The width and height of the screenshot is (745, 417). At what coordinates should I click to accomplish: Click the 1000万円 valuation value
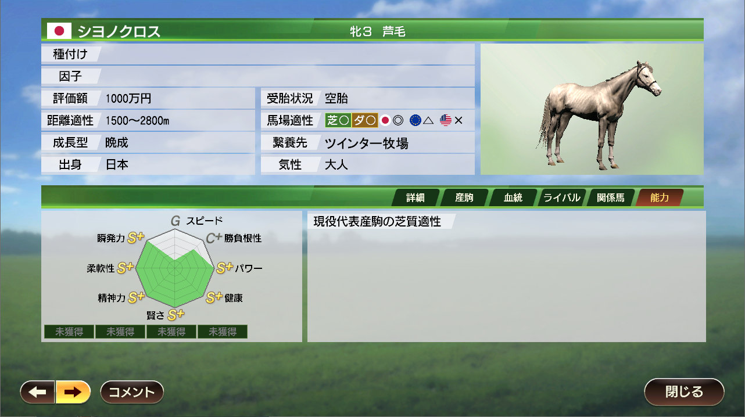click(128, 98)
